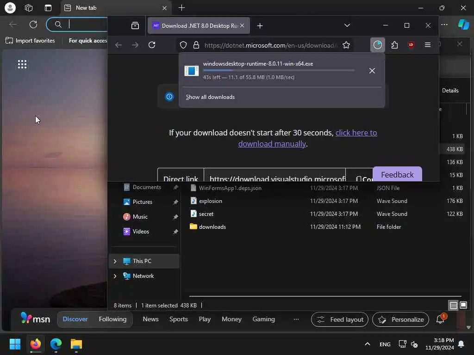Click the site padlock icon
Screen dimensions: 474x355
(x=196, y=45)
